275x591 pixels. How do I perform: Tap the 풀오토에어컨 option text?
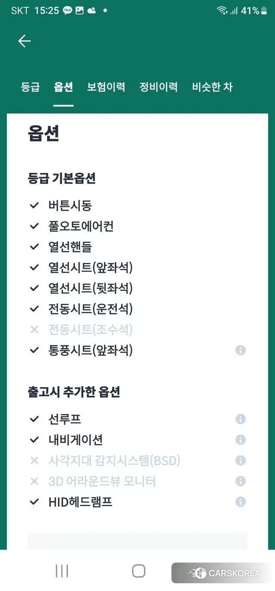pos(81,227)
